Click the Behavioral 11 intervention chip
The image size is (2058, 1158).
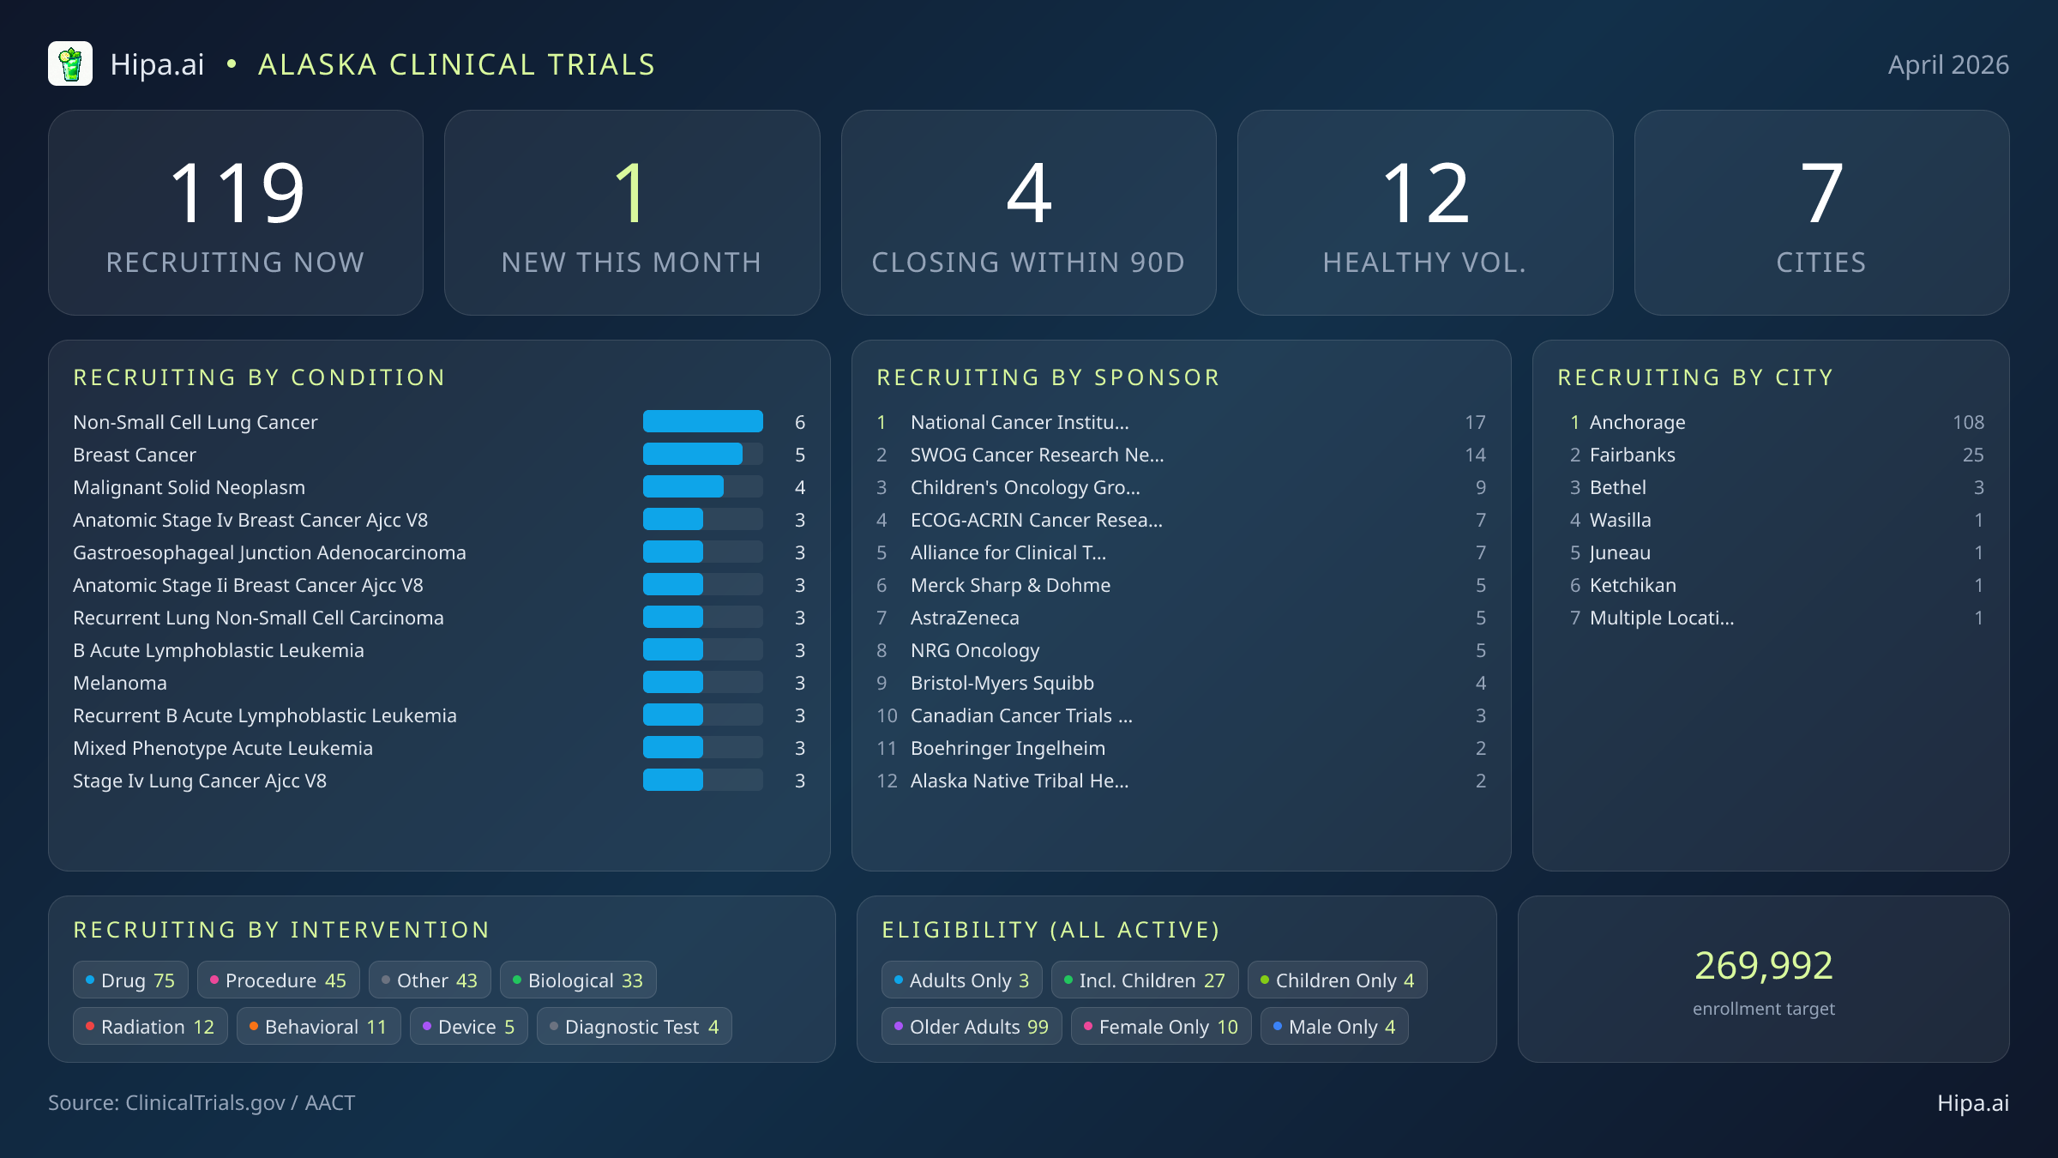[318, 1026]
